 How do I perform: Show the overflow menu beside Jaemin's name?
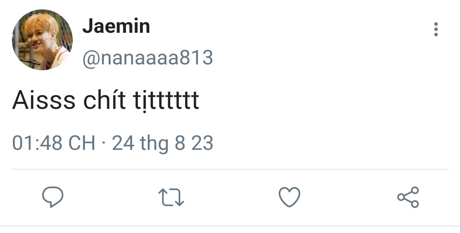point(436,30)
